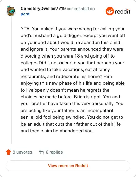Click the text "Brian is right"
136x177 pixels.
88,97
